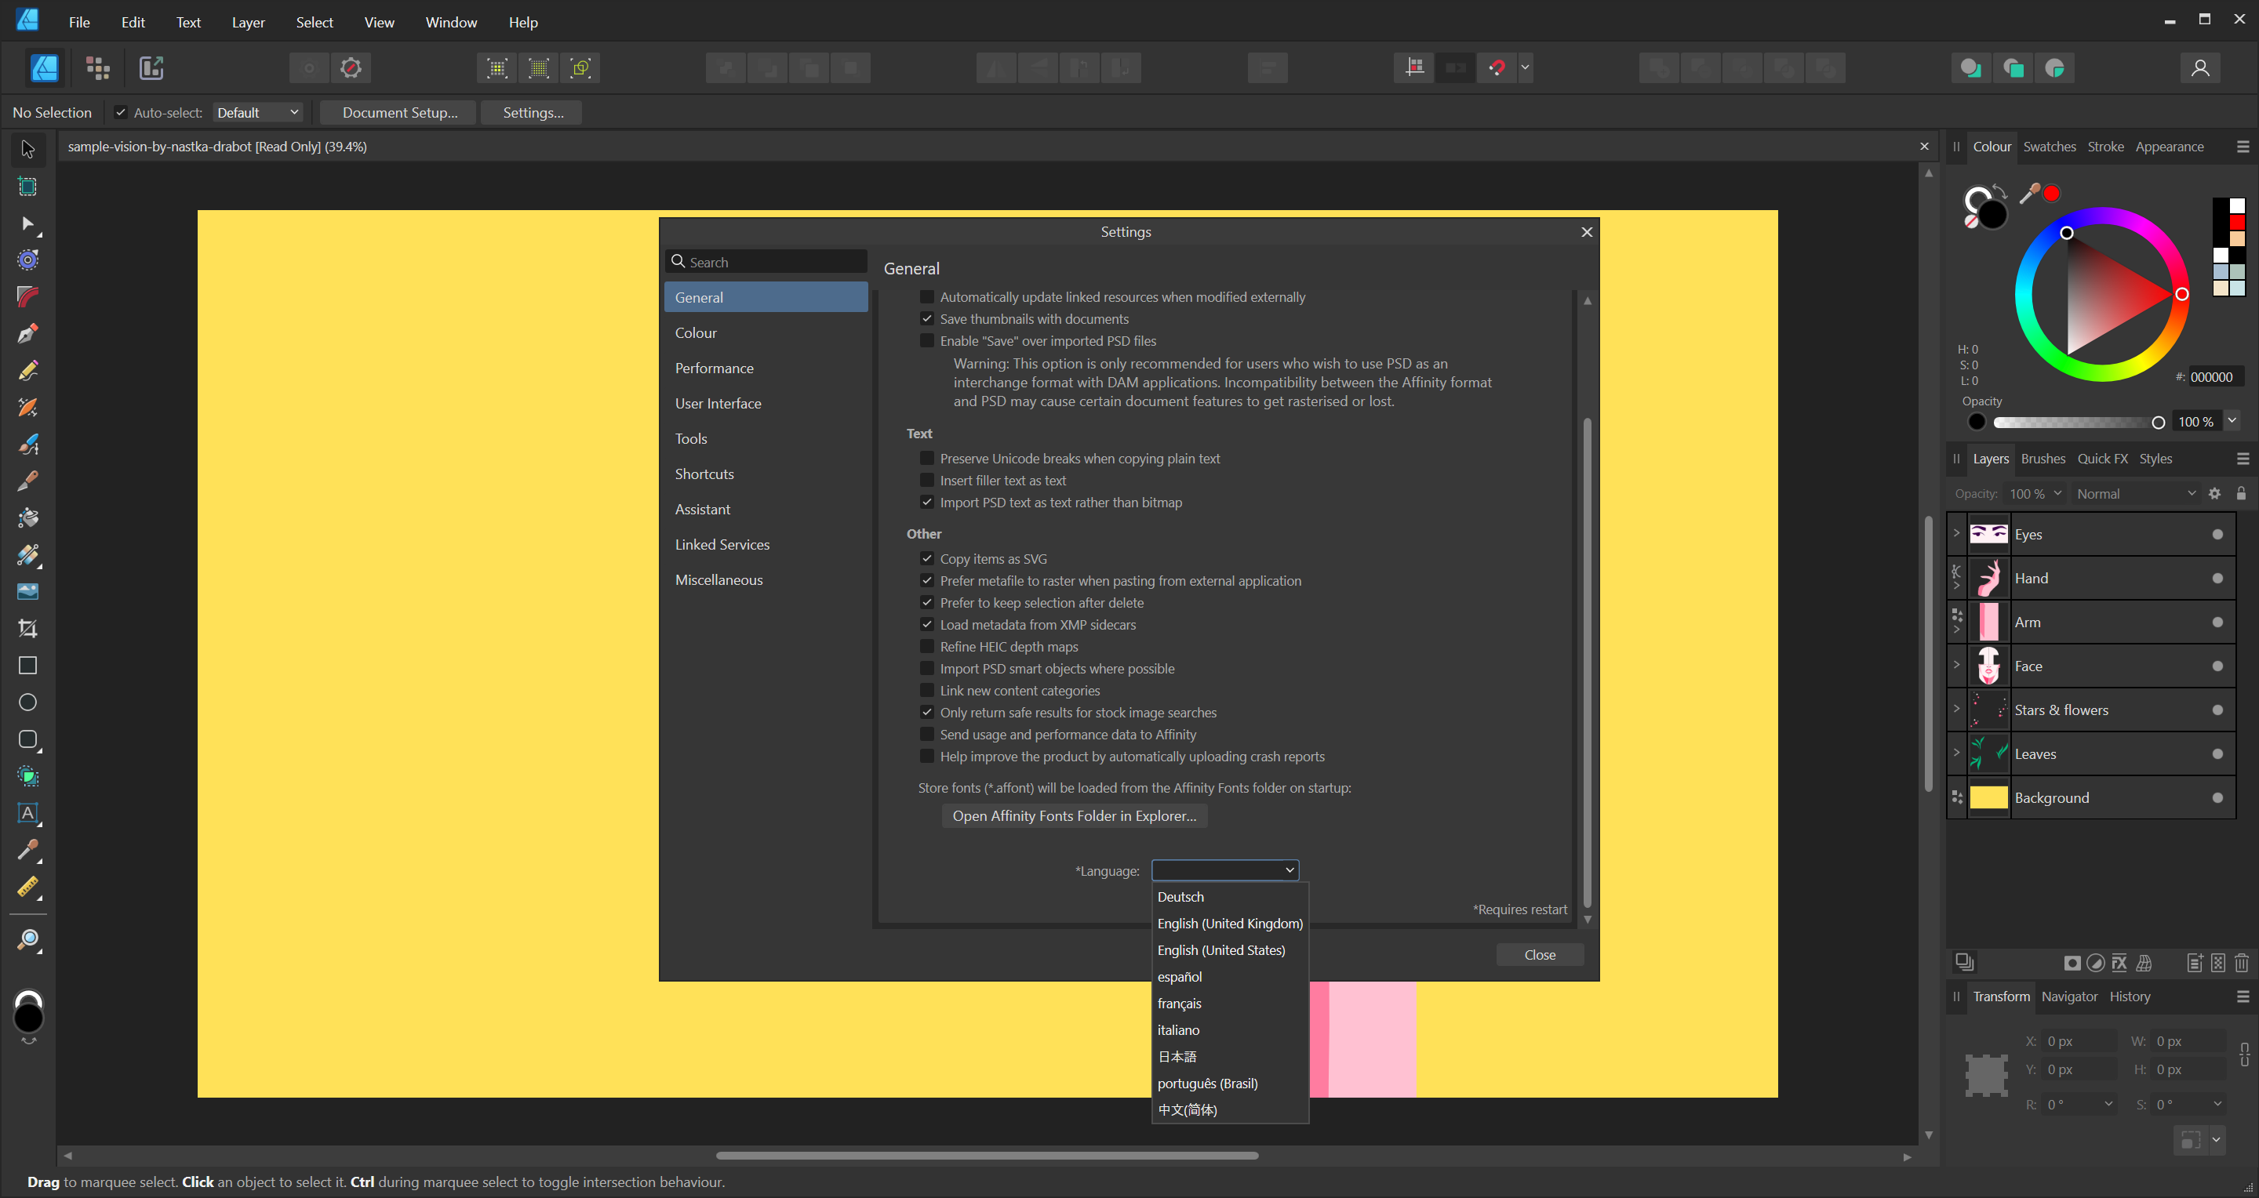Click the delete layer trash icon
The width and height of the screenshot is (2259, 1198).
point(2242,963)
